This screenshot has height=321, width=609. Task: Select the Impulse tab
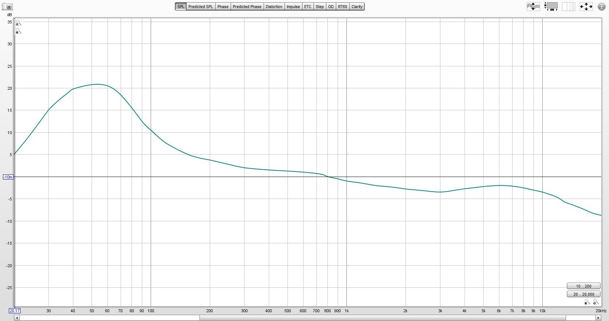pos(293,7)
